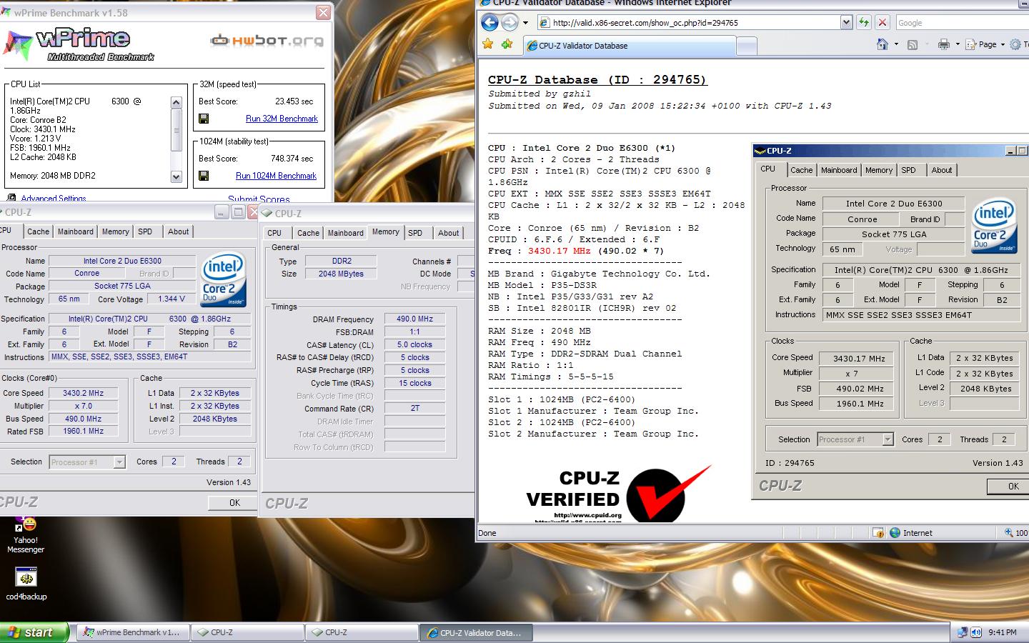Click the Internet zone globe icon
The height and width of the screenshot is (643, 1029).
coord(895,533)
